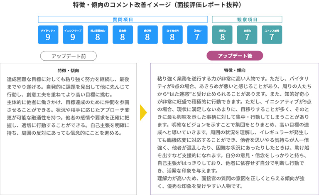Select the 自主独立性 score tile

click(172, 35)
